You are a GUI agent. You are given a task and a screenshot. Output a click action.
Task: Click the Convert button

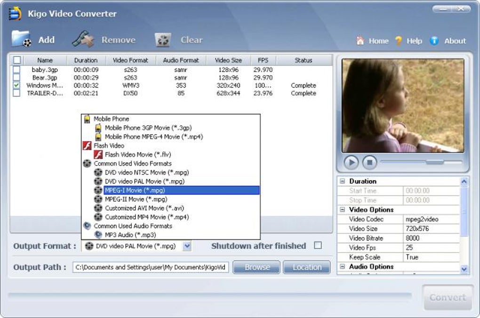click(x=448, y=297)
